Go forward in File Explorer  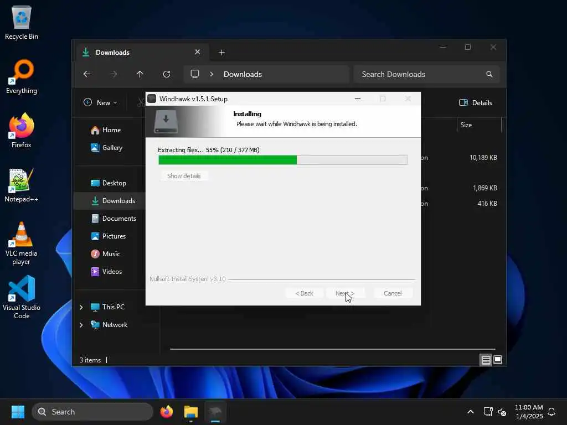pos(114,74)
